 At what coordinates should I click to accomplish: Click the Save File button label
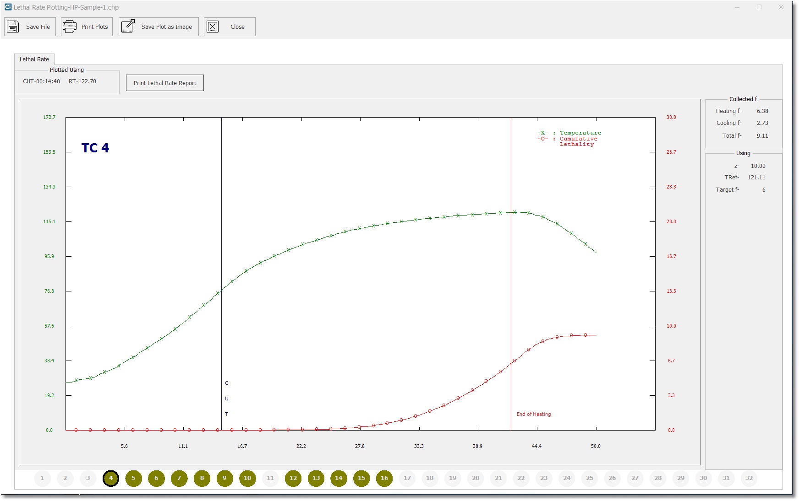[x=38, y=27]
